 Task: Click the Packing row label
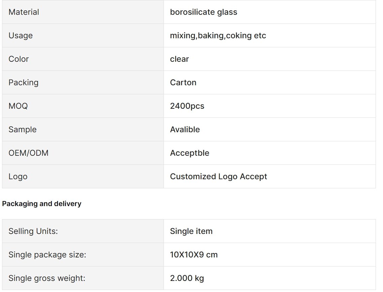(x=24, y=83)
